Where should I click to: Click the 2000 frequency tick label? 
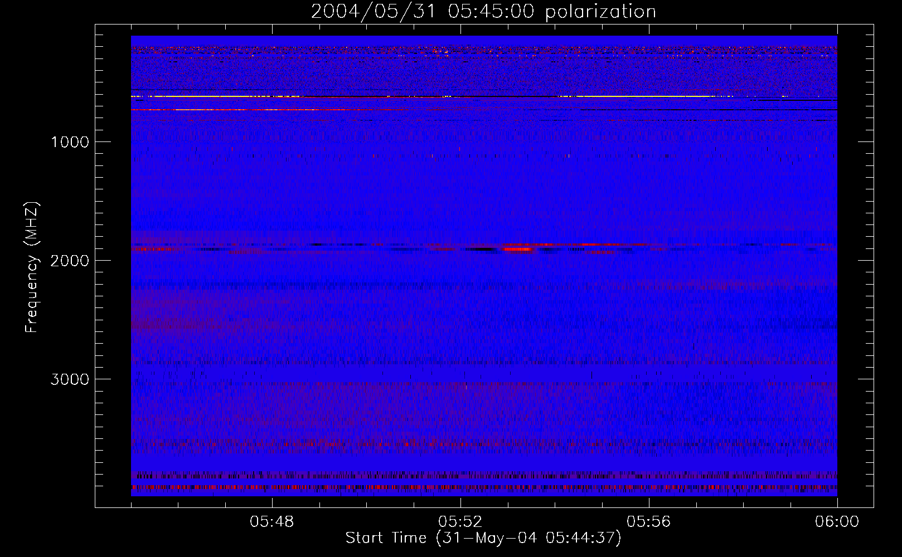click(x=70, y=261)
